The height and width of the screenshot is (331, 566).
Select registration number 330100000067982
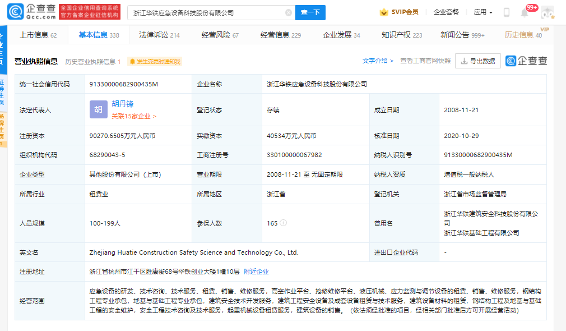pyautogui.click(x=294, y=155)
